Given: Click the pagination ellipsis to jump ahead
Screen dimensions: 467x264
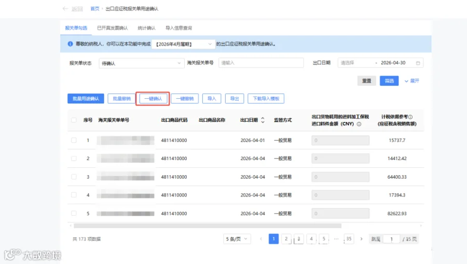Looking at the screenshot, I should 336,239.
